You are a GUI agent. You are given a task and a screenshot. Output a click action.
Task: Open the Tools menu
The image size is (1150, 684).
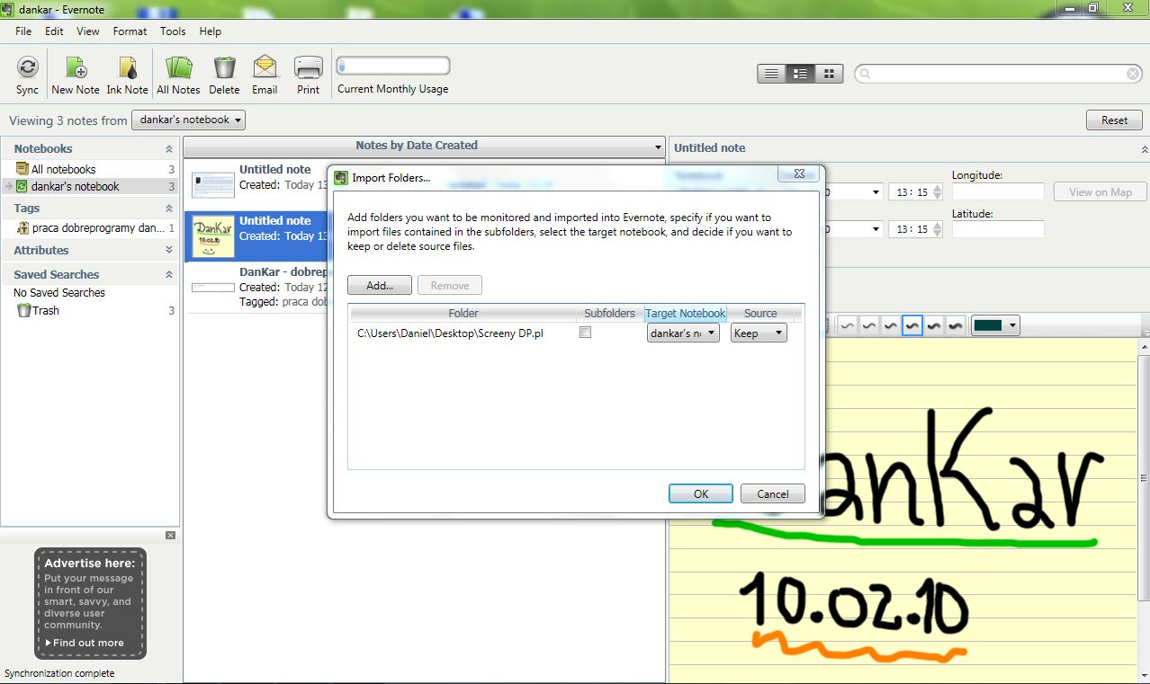(x=173, y=31)
